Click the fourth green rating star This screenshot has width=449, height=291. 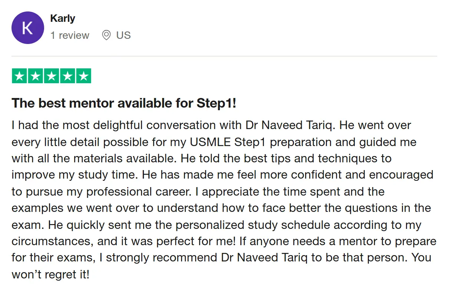[x=67, y=76]
